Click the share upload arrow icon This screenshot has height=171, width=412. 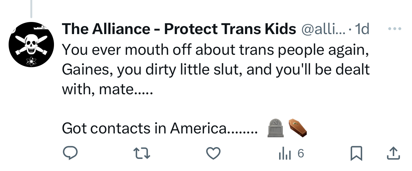point(393,154)
